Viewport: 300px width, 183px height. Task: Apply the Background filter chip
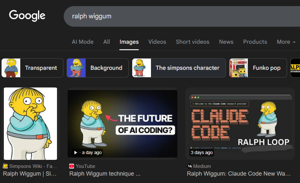(98, 68)
